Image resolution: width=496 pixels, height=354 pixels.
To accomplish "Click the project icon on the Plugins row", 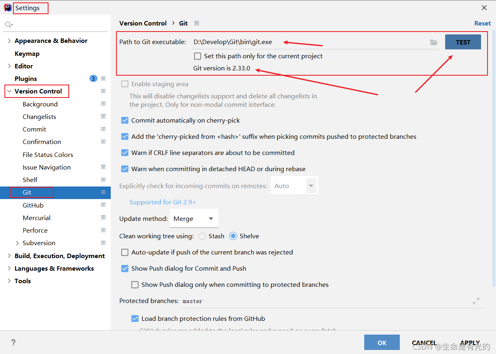I will pyautogui.click(x=103, y=78).
